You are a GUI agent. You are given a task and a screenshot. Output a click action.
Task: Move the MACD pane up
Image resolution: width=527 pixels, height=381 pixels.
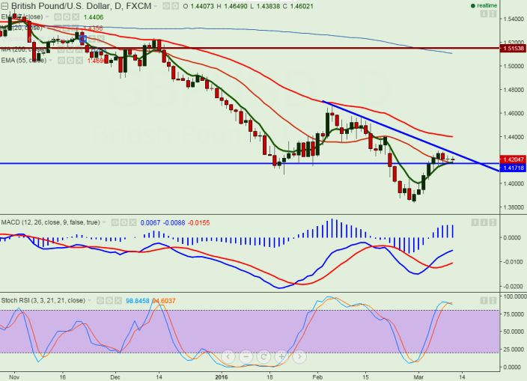click(x=475, y=222)
